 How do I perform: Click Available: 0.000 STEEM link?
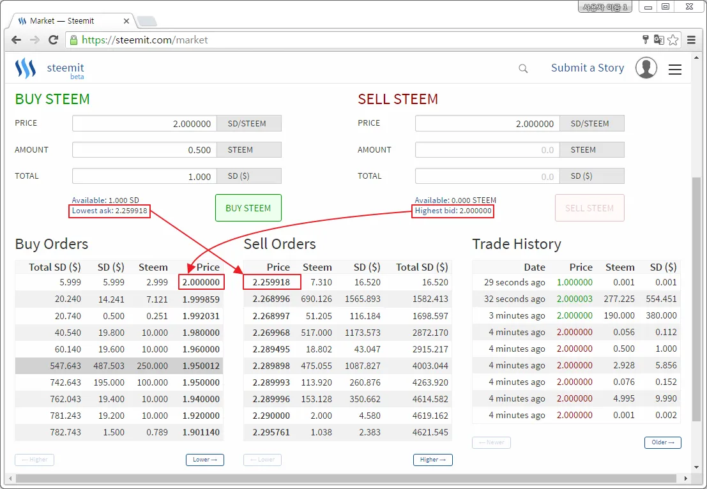[455, 200]
